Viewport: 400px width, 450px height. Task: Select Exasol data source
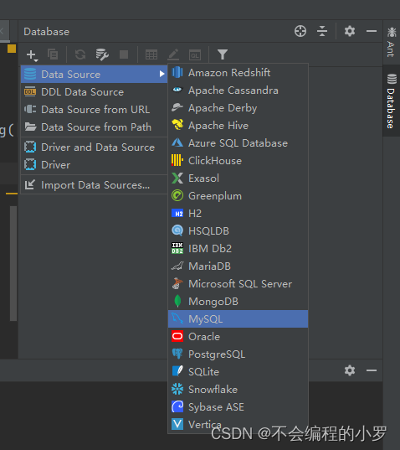coord(238,178)
